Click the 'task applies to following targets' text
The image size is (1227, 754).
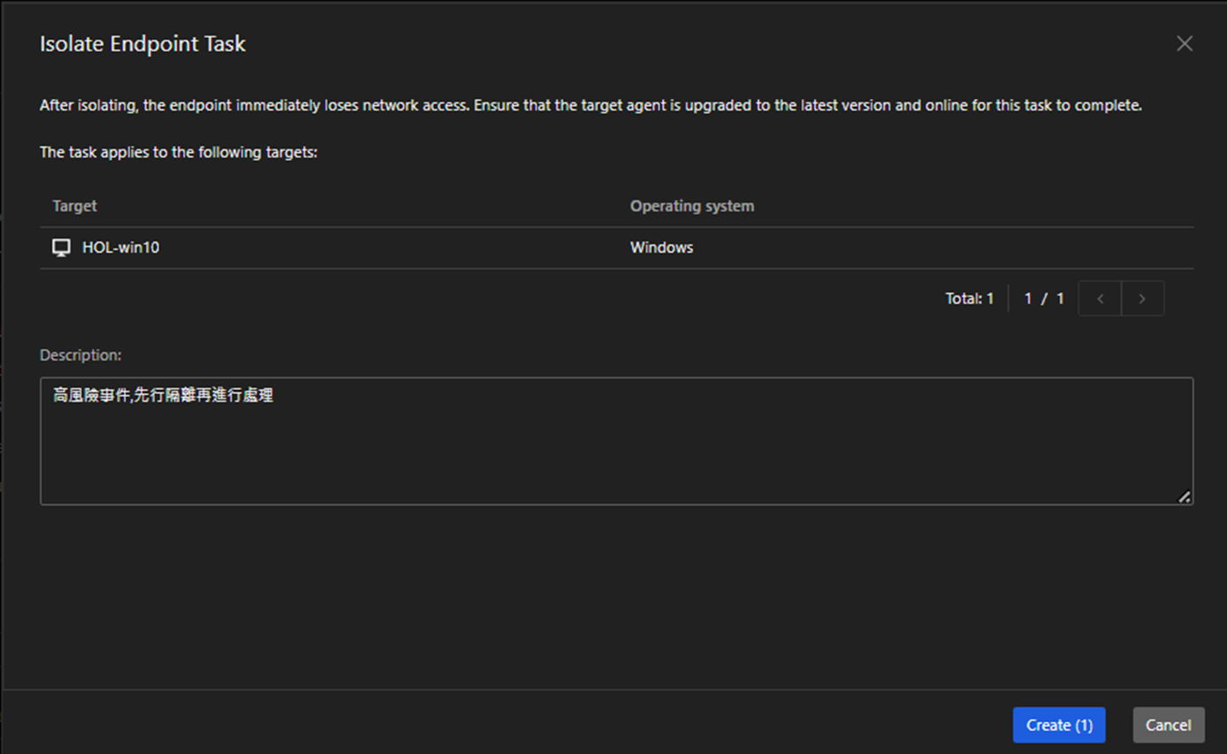point(179,153)
